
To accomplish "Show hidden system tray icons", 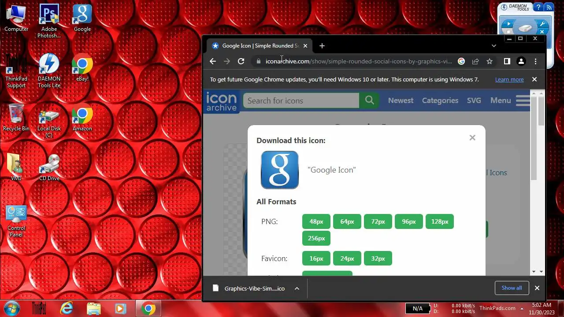I will (x=522, y=308).
